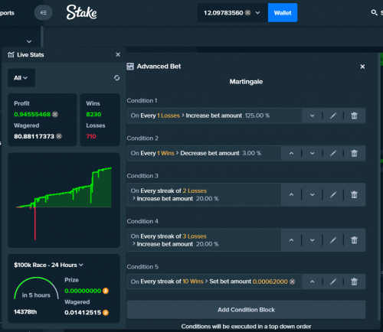Image resolution: width=383 pixels, height=332 pixels.
Task: Click the wagered value 80.88117373
Action: (x=34, y=136)
